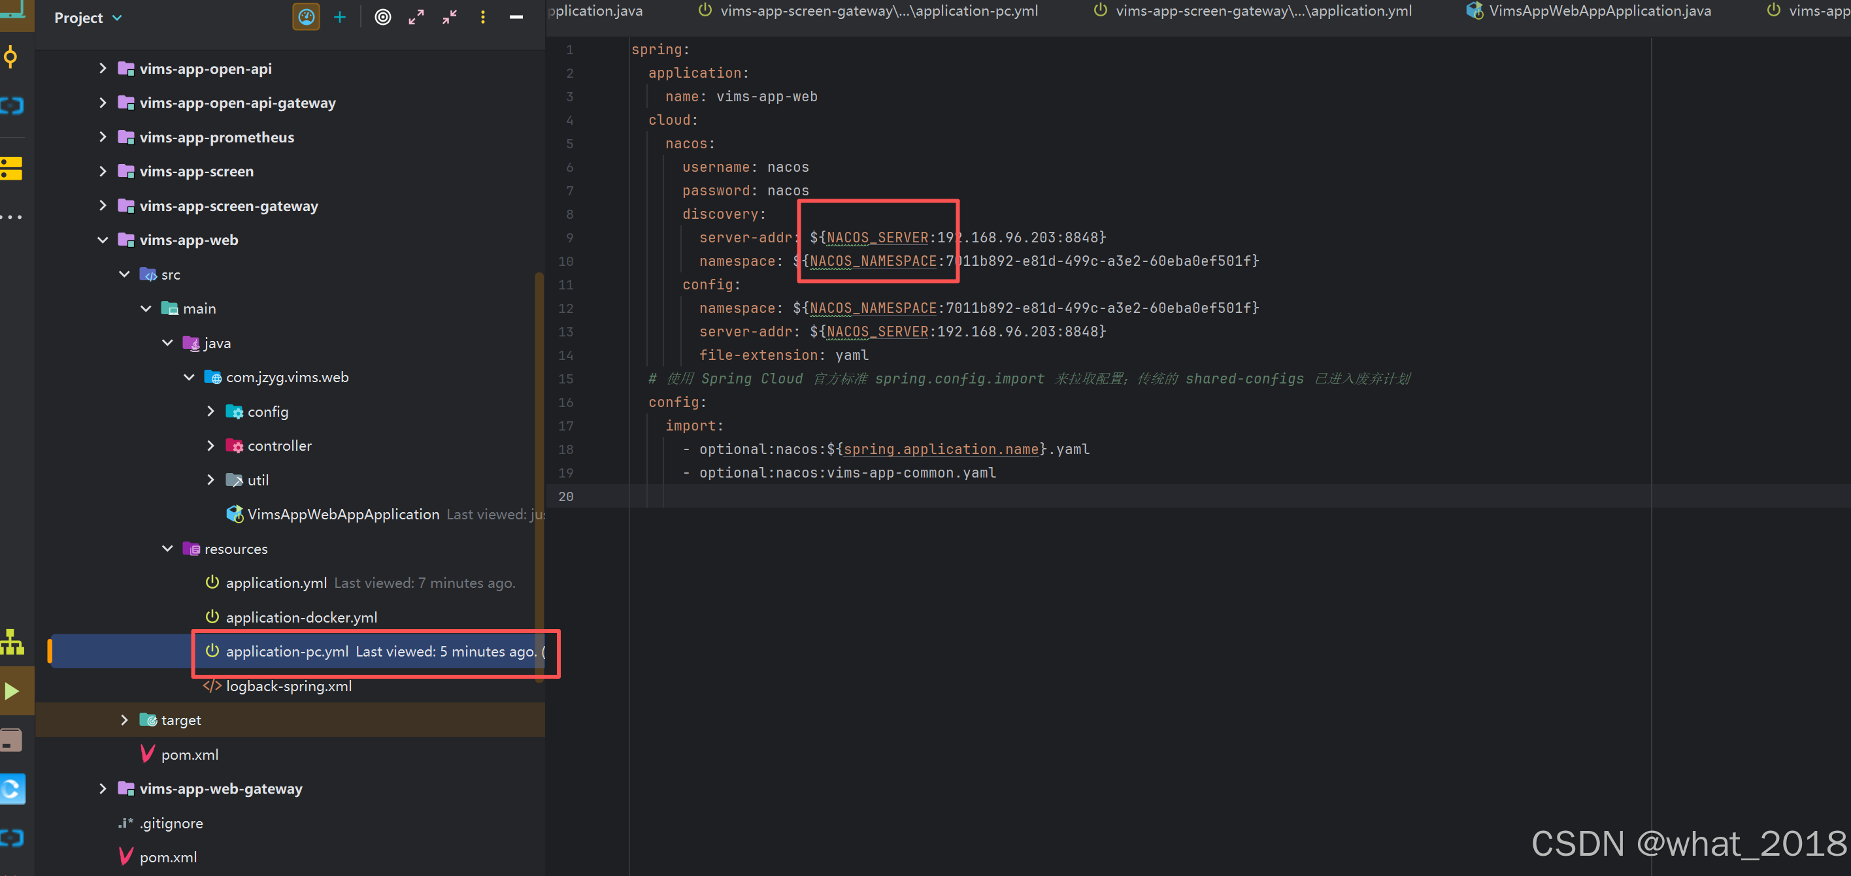Click the blue plus icon in Project toolbar
This screenshot has height=876, width=1851.
pos(340,17)
